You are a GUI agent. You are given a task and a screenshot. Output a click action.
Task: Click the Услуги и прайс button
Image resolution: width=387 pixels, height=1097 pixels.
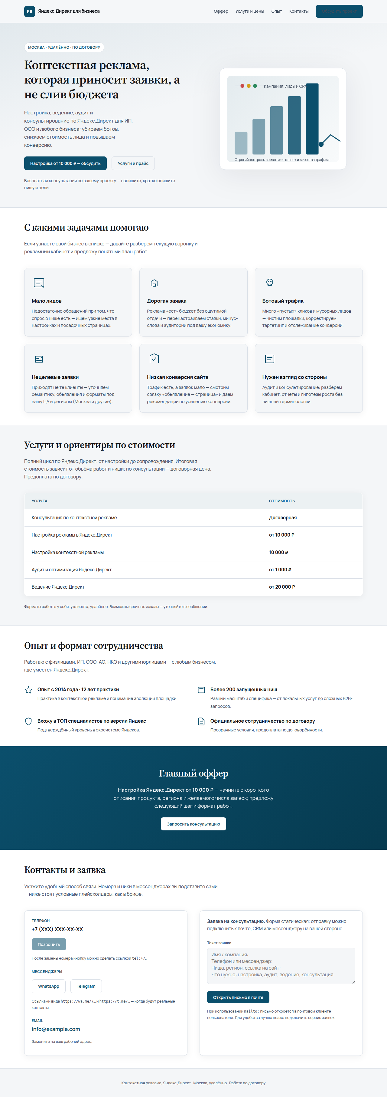(133, 163)
